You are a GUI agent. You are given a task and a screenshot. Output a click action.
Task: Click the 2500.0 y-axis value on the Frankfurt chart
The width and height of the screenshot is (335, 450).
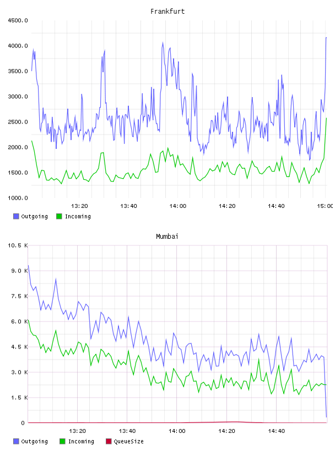point(18,122)
